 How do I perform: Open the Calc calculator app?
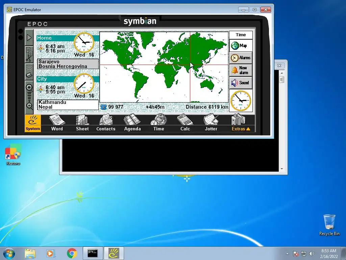pos(185,123)
